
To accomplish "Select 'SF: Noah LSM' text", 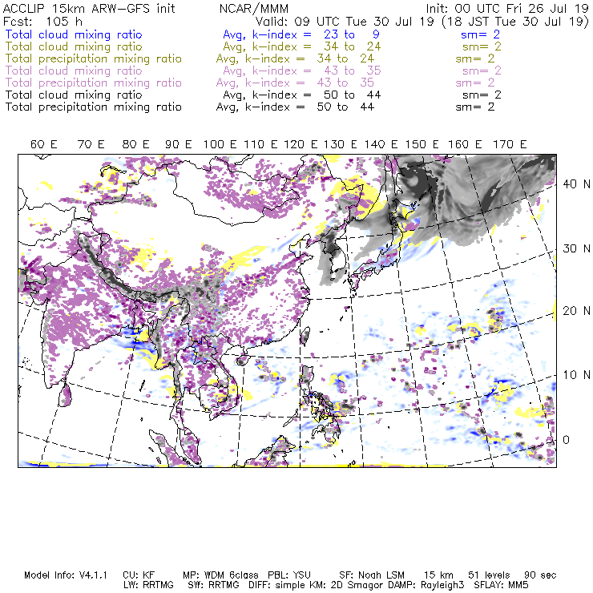I will 372,575.
